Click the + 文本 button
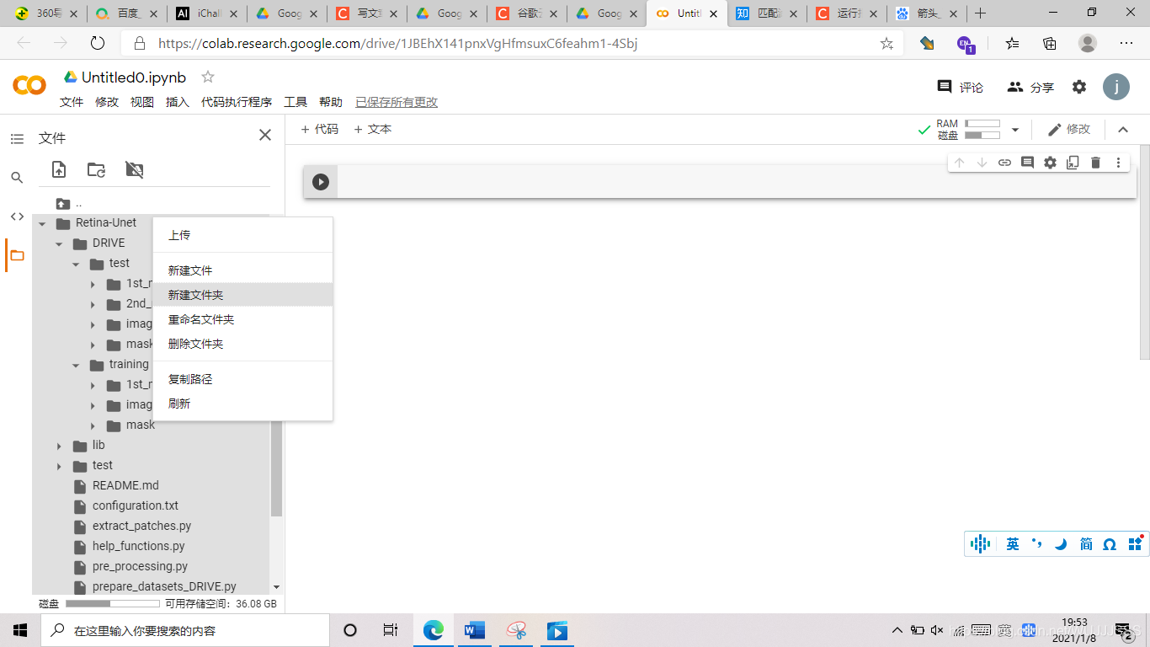The width and height of the screenshot is (1150, 647). tap(372, 129)
